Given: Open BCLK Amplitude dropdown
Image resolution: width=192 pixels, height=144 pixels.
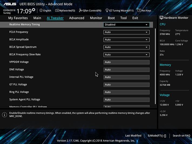Looking at the screenshot, I should pyautogui.click(x=126, y=40).
